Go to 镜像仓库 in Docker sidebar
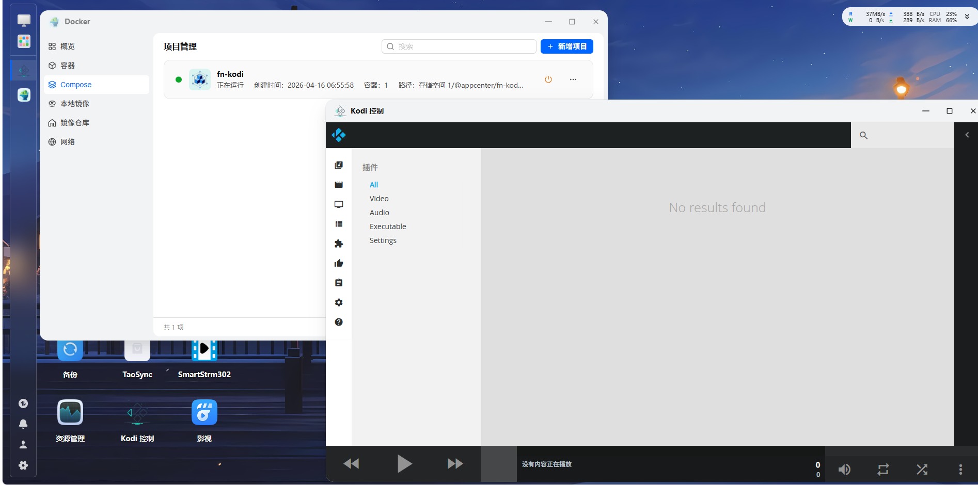This screenshot has height=485, width=978. [97, 123]
